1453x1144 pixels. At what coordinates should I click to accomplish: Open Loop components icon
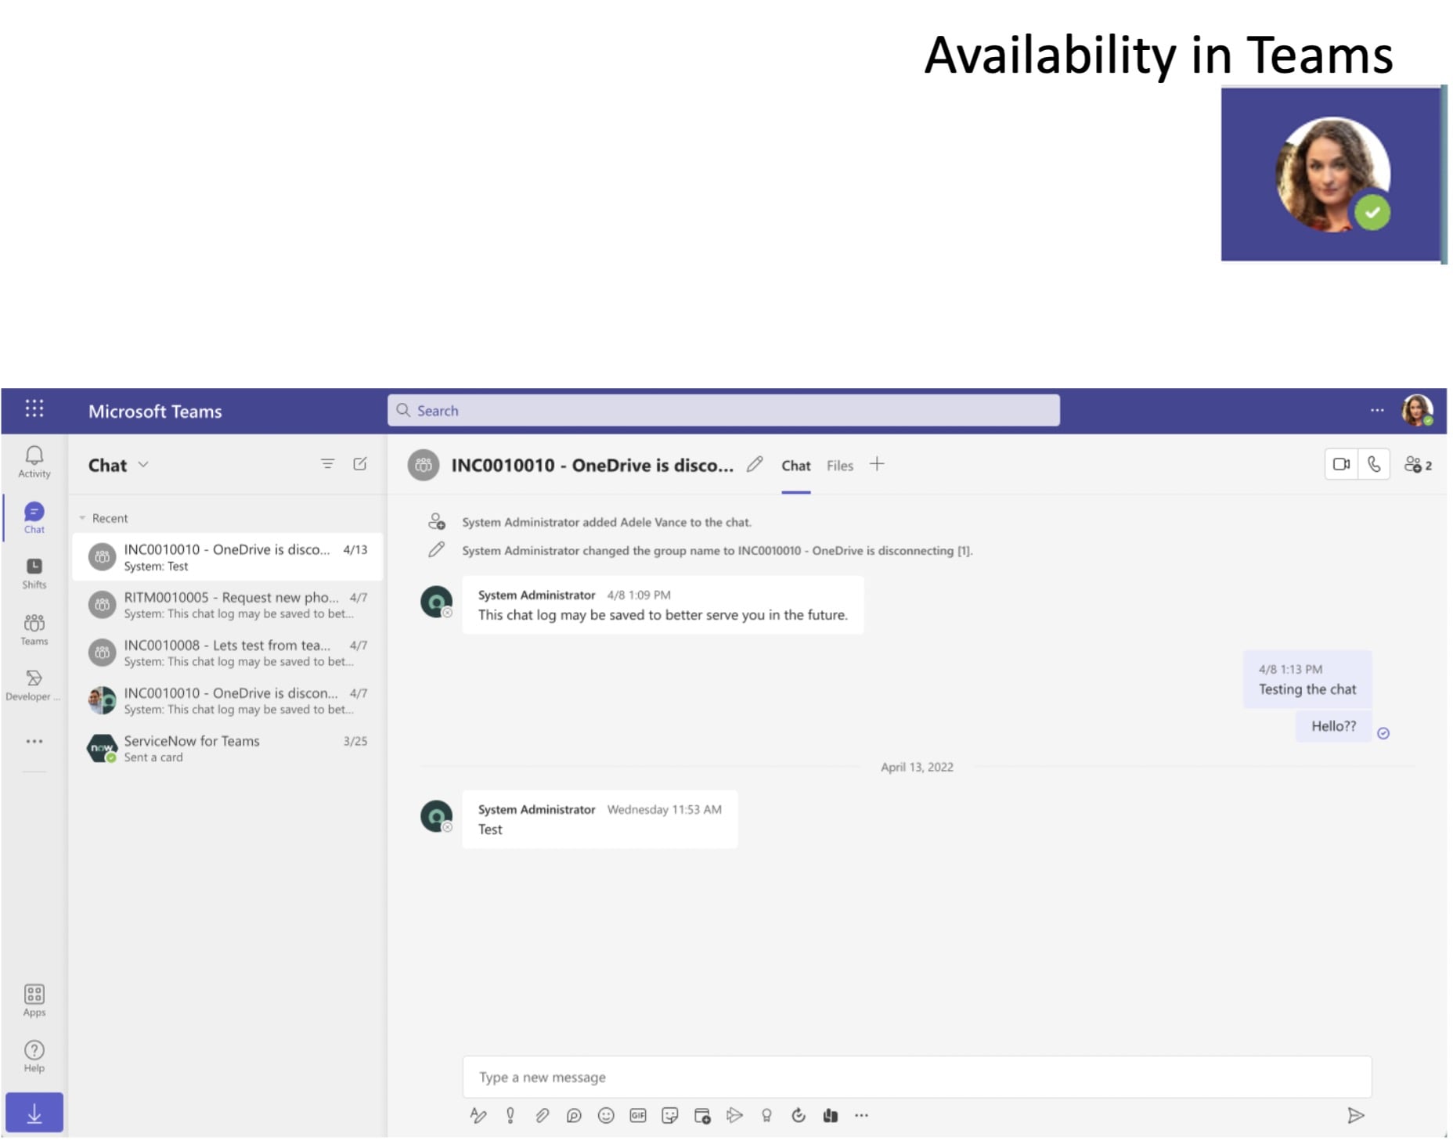click(x=574, y=1116)
